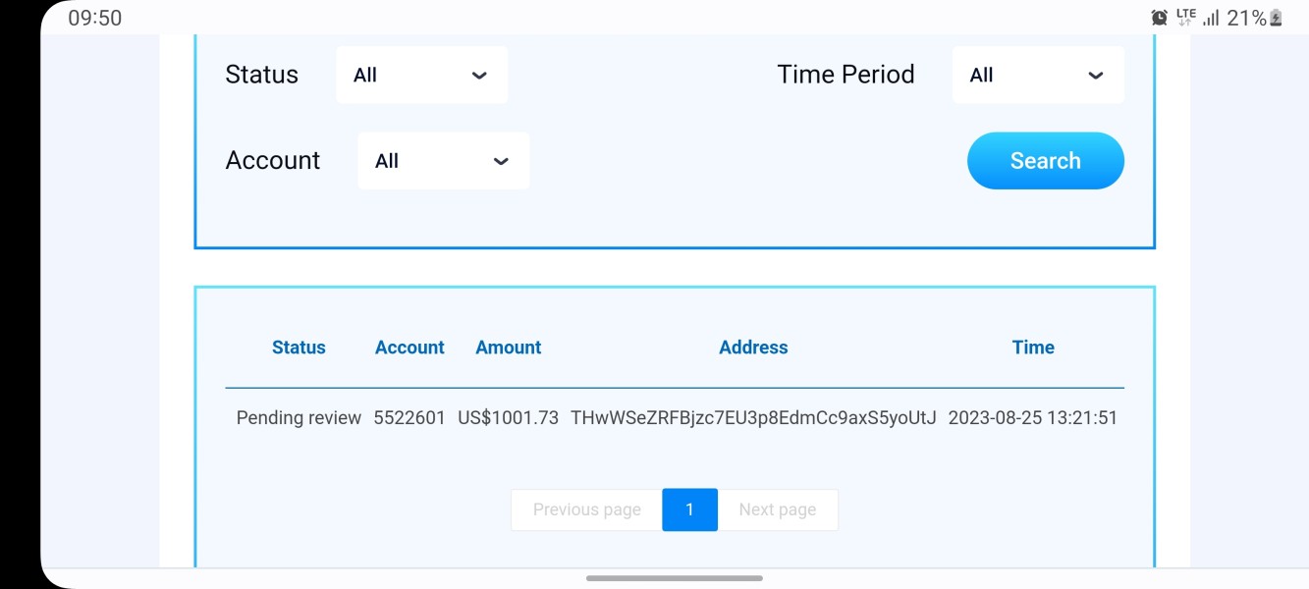Go to Next page
This screenshot has width=1309, height=589.
coord(777,509)
